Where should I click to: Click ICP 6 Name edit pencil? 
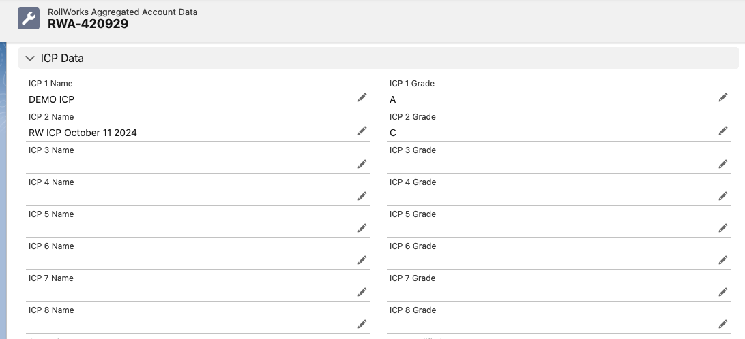click(362, 260)
